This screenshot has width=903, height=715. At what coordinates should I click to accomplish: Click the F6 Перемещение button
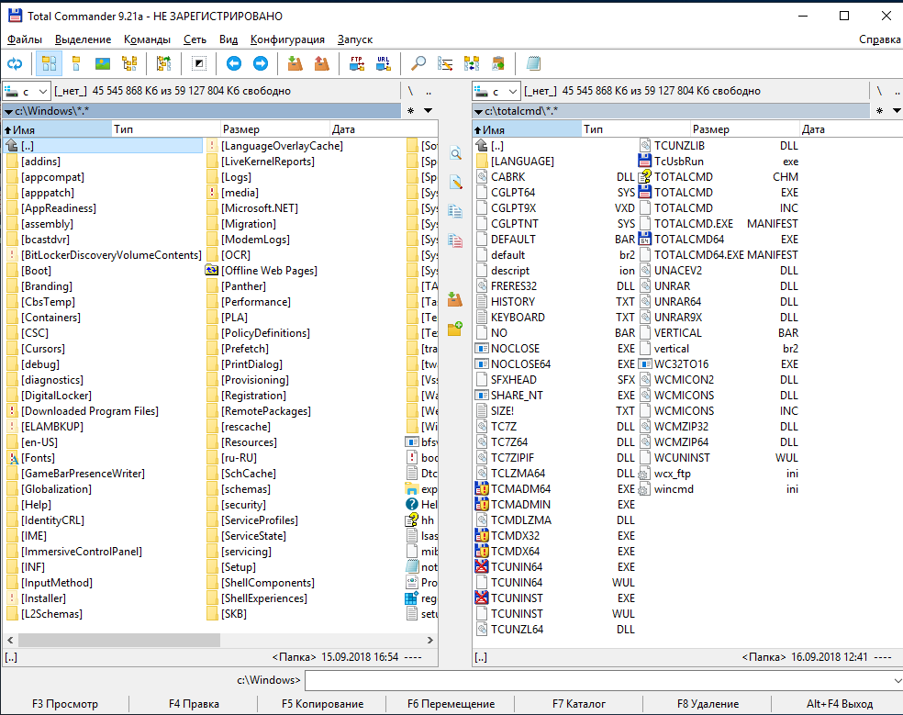451,704
